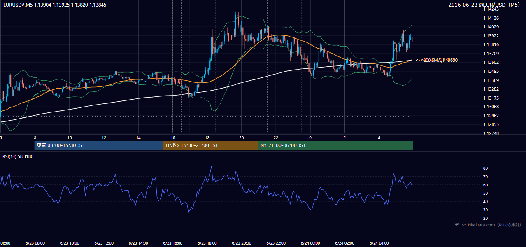Click price axis label 1.13709
This screenshot has height=247, width=526.
click(x=491, y=54)
